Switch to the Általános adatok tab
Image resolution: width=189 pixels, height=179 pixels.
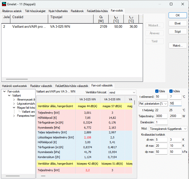[x=12, y=11]
